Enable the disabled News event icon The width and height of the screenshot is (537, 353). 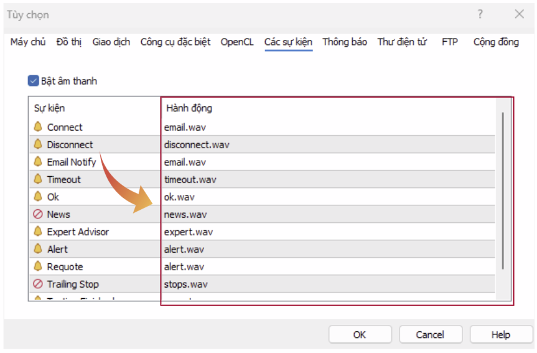[x=38, y=214]
